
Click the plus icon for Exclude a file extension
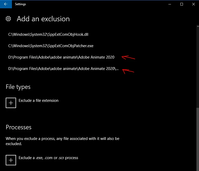(x=11, y=103)
